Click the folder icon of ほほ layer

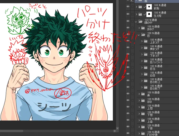point(143,101)
